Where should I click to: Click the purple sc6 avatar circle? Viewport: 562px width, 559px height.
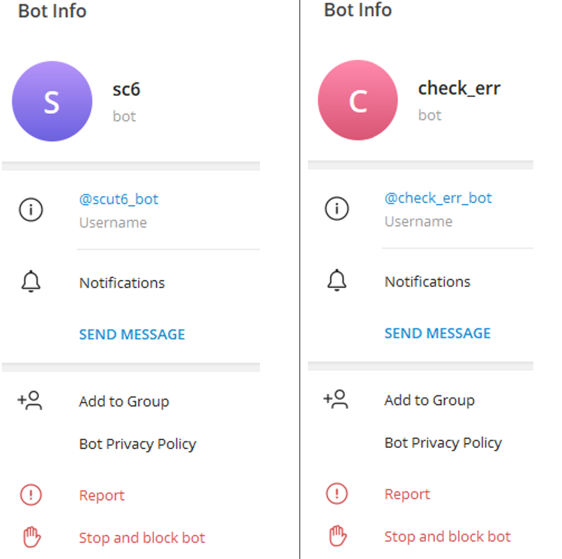point(52,101)
